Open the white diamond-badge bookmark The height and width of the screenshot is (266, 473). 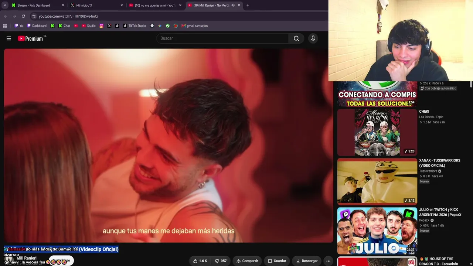pyautogui.click(x=152, y=26)
